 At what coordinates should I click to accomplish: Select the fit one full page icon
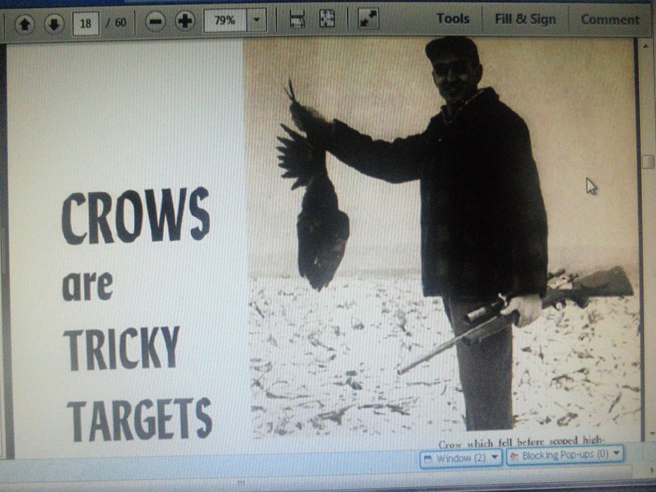click(x=327, y=19)
